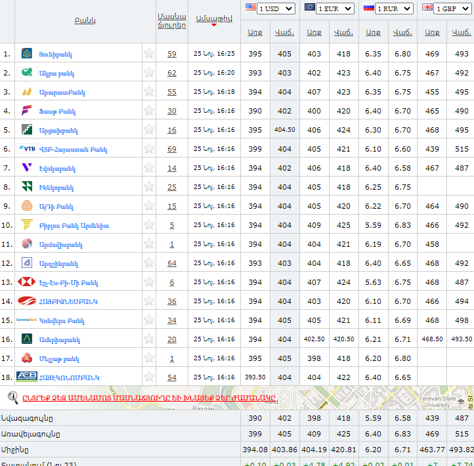This screenshot has height=466, width=474.
Task: Click the Ինեկոբանկ logo icon
Action: click(x=27, y=186)
